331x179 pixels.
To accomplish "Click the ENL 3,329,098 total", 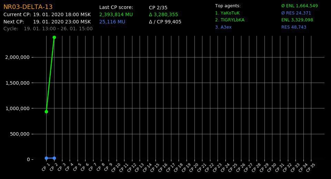I will 297,20.
